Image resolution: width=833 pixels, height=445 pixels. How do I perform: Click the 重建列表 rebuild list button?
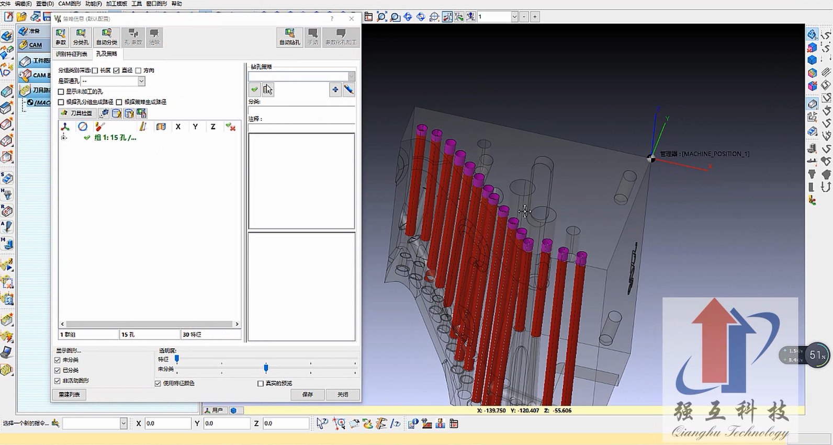[69, 394]
